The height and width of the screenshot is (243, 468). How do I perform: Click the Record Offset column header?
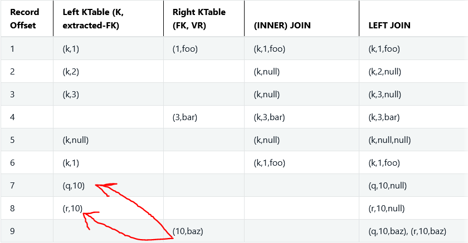[25, 18]
